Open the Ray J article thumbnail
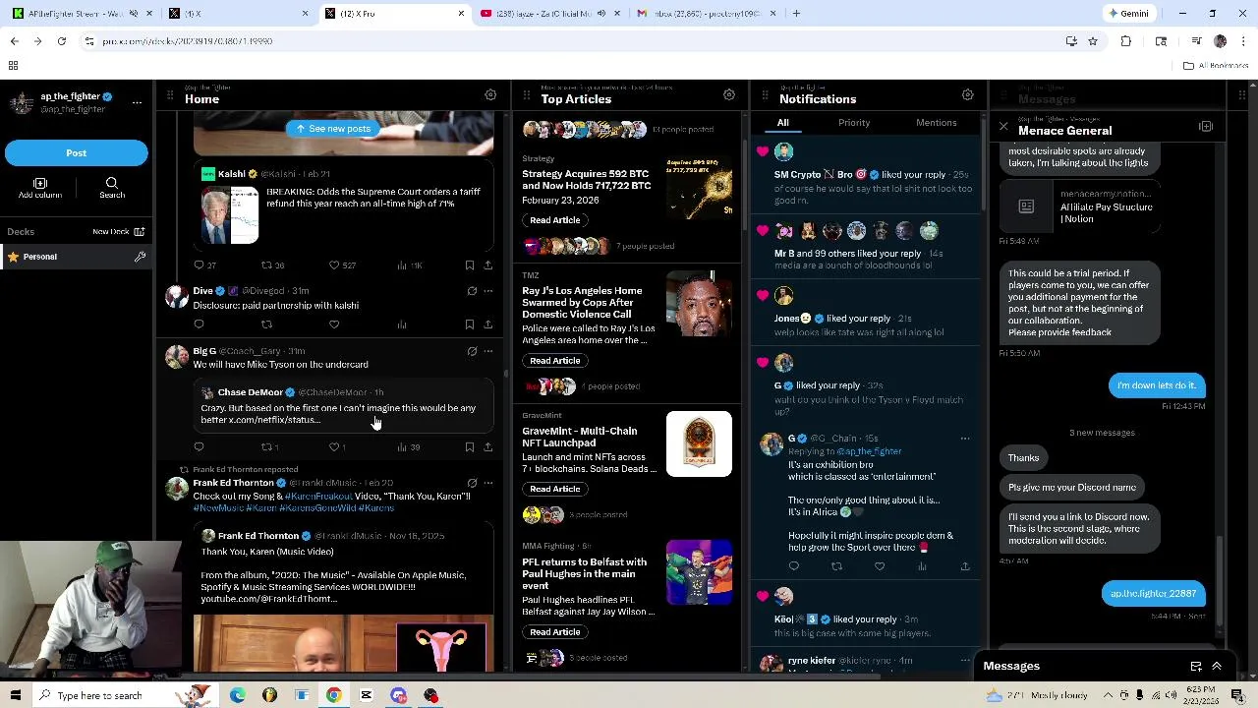The height and width of the screenshot is (708, 1258). pos(699,304)
